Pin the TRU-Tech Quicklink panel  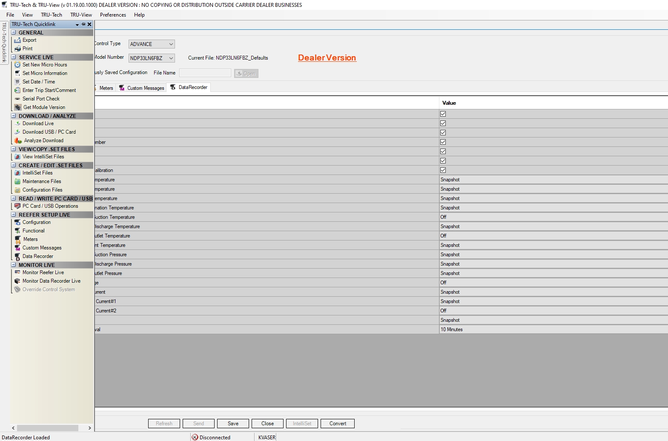83,24
